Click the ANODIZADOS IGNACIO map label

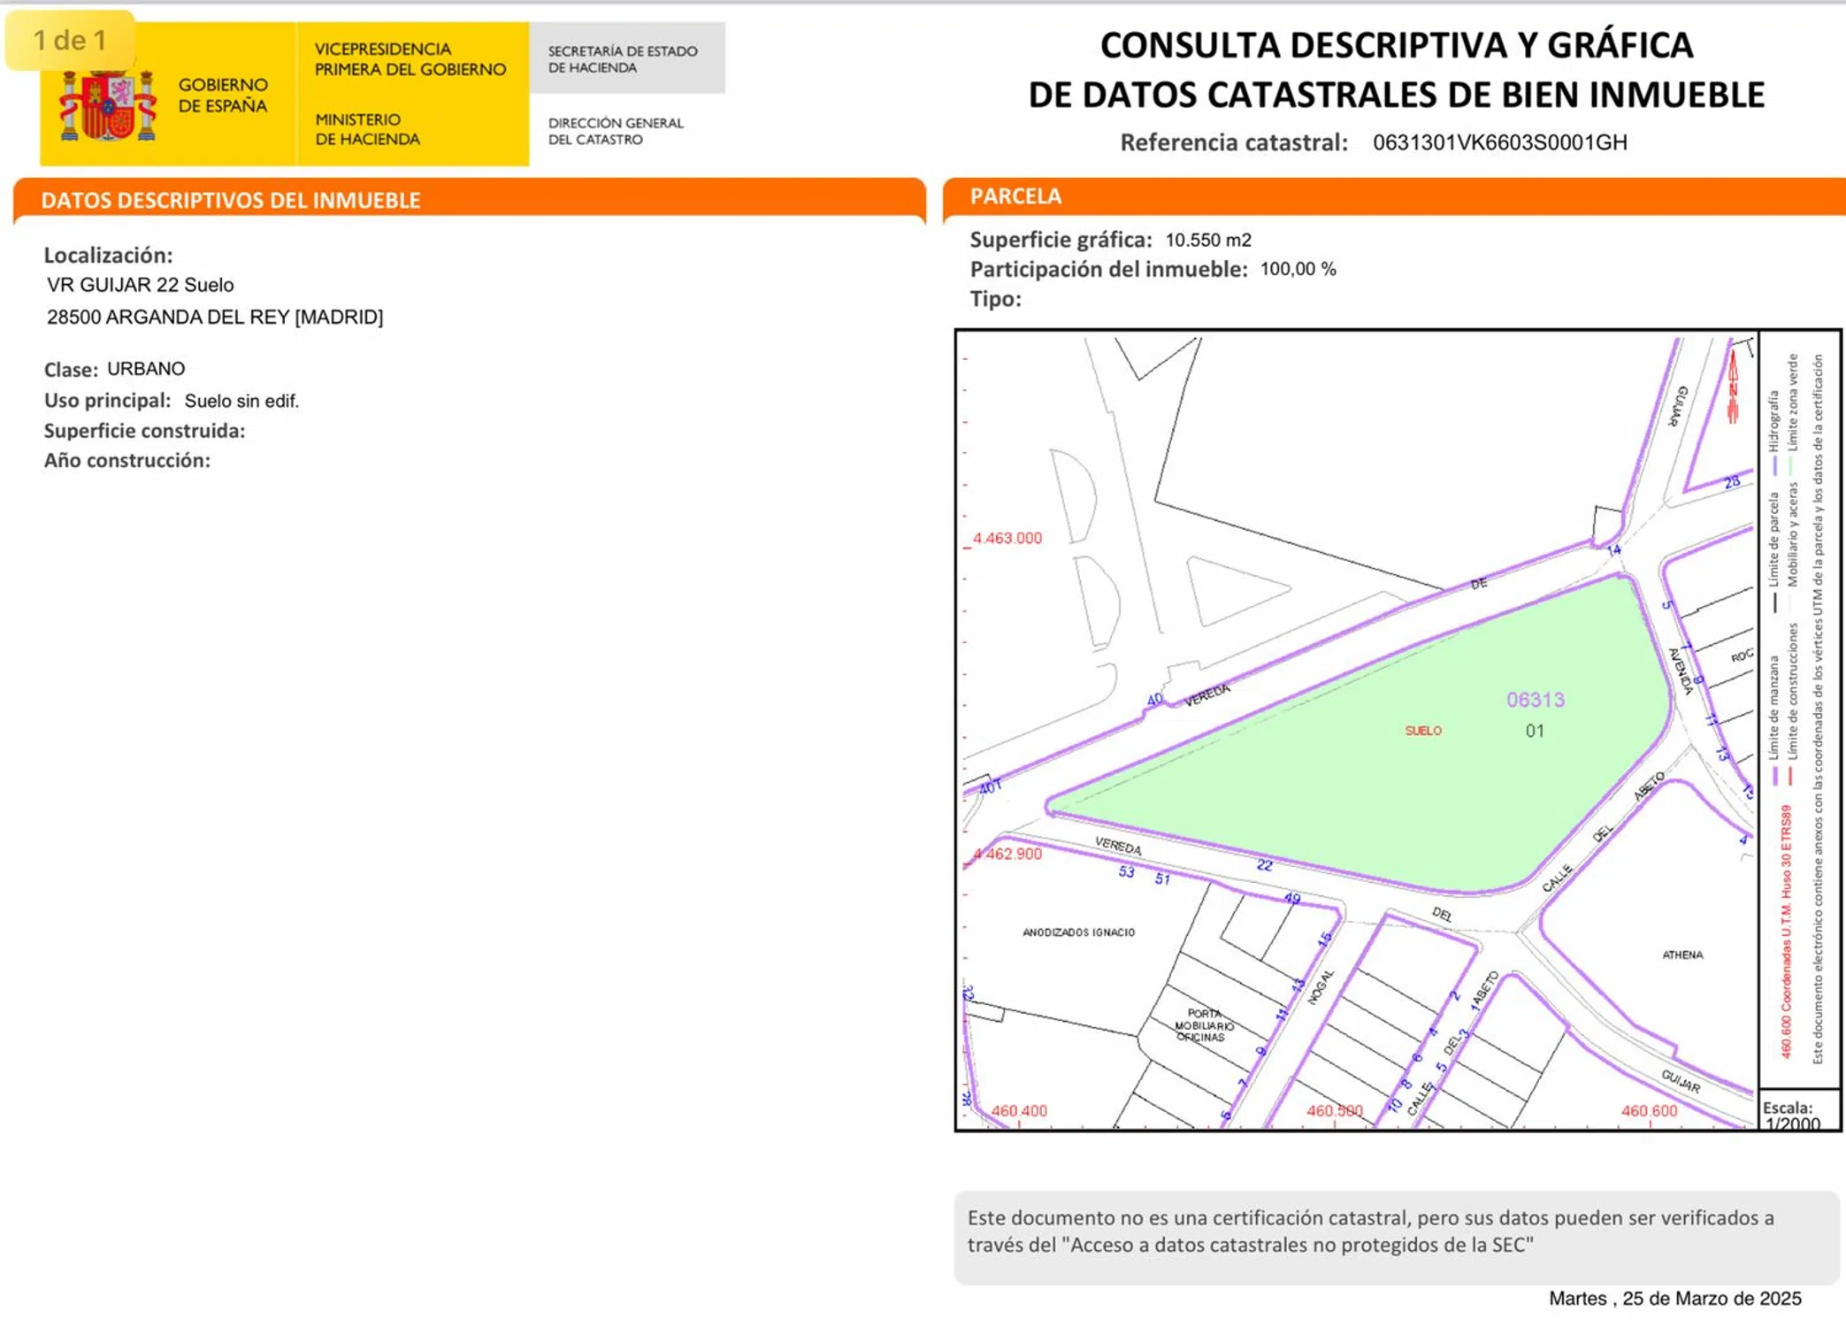click(1078, 932)
